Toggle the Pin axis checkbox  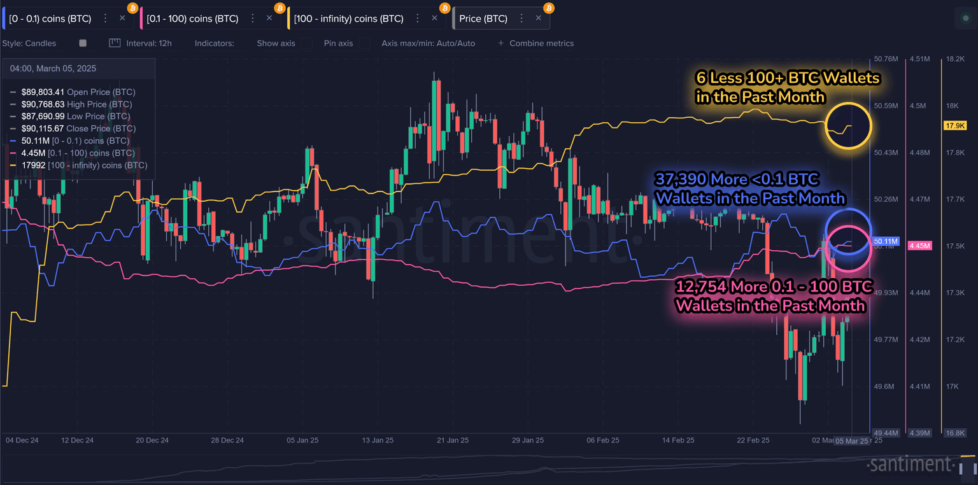tap(364, 43)
